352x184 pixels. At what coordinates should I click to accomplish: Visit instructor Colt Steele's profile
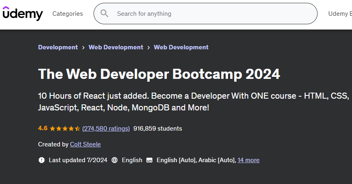click(x=85, y=144)
